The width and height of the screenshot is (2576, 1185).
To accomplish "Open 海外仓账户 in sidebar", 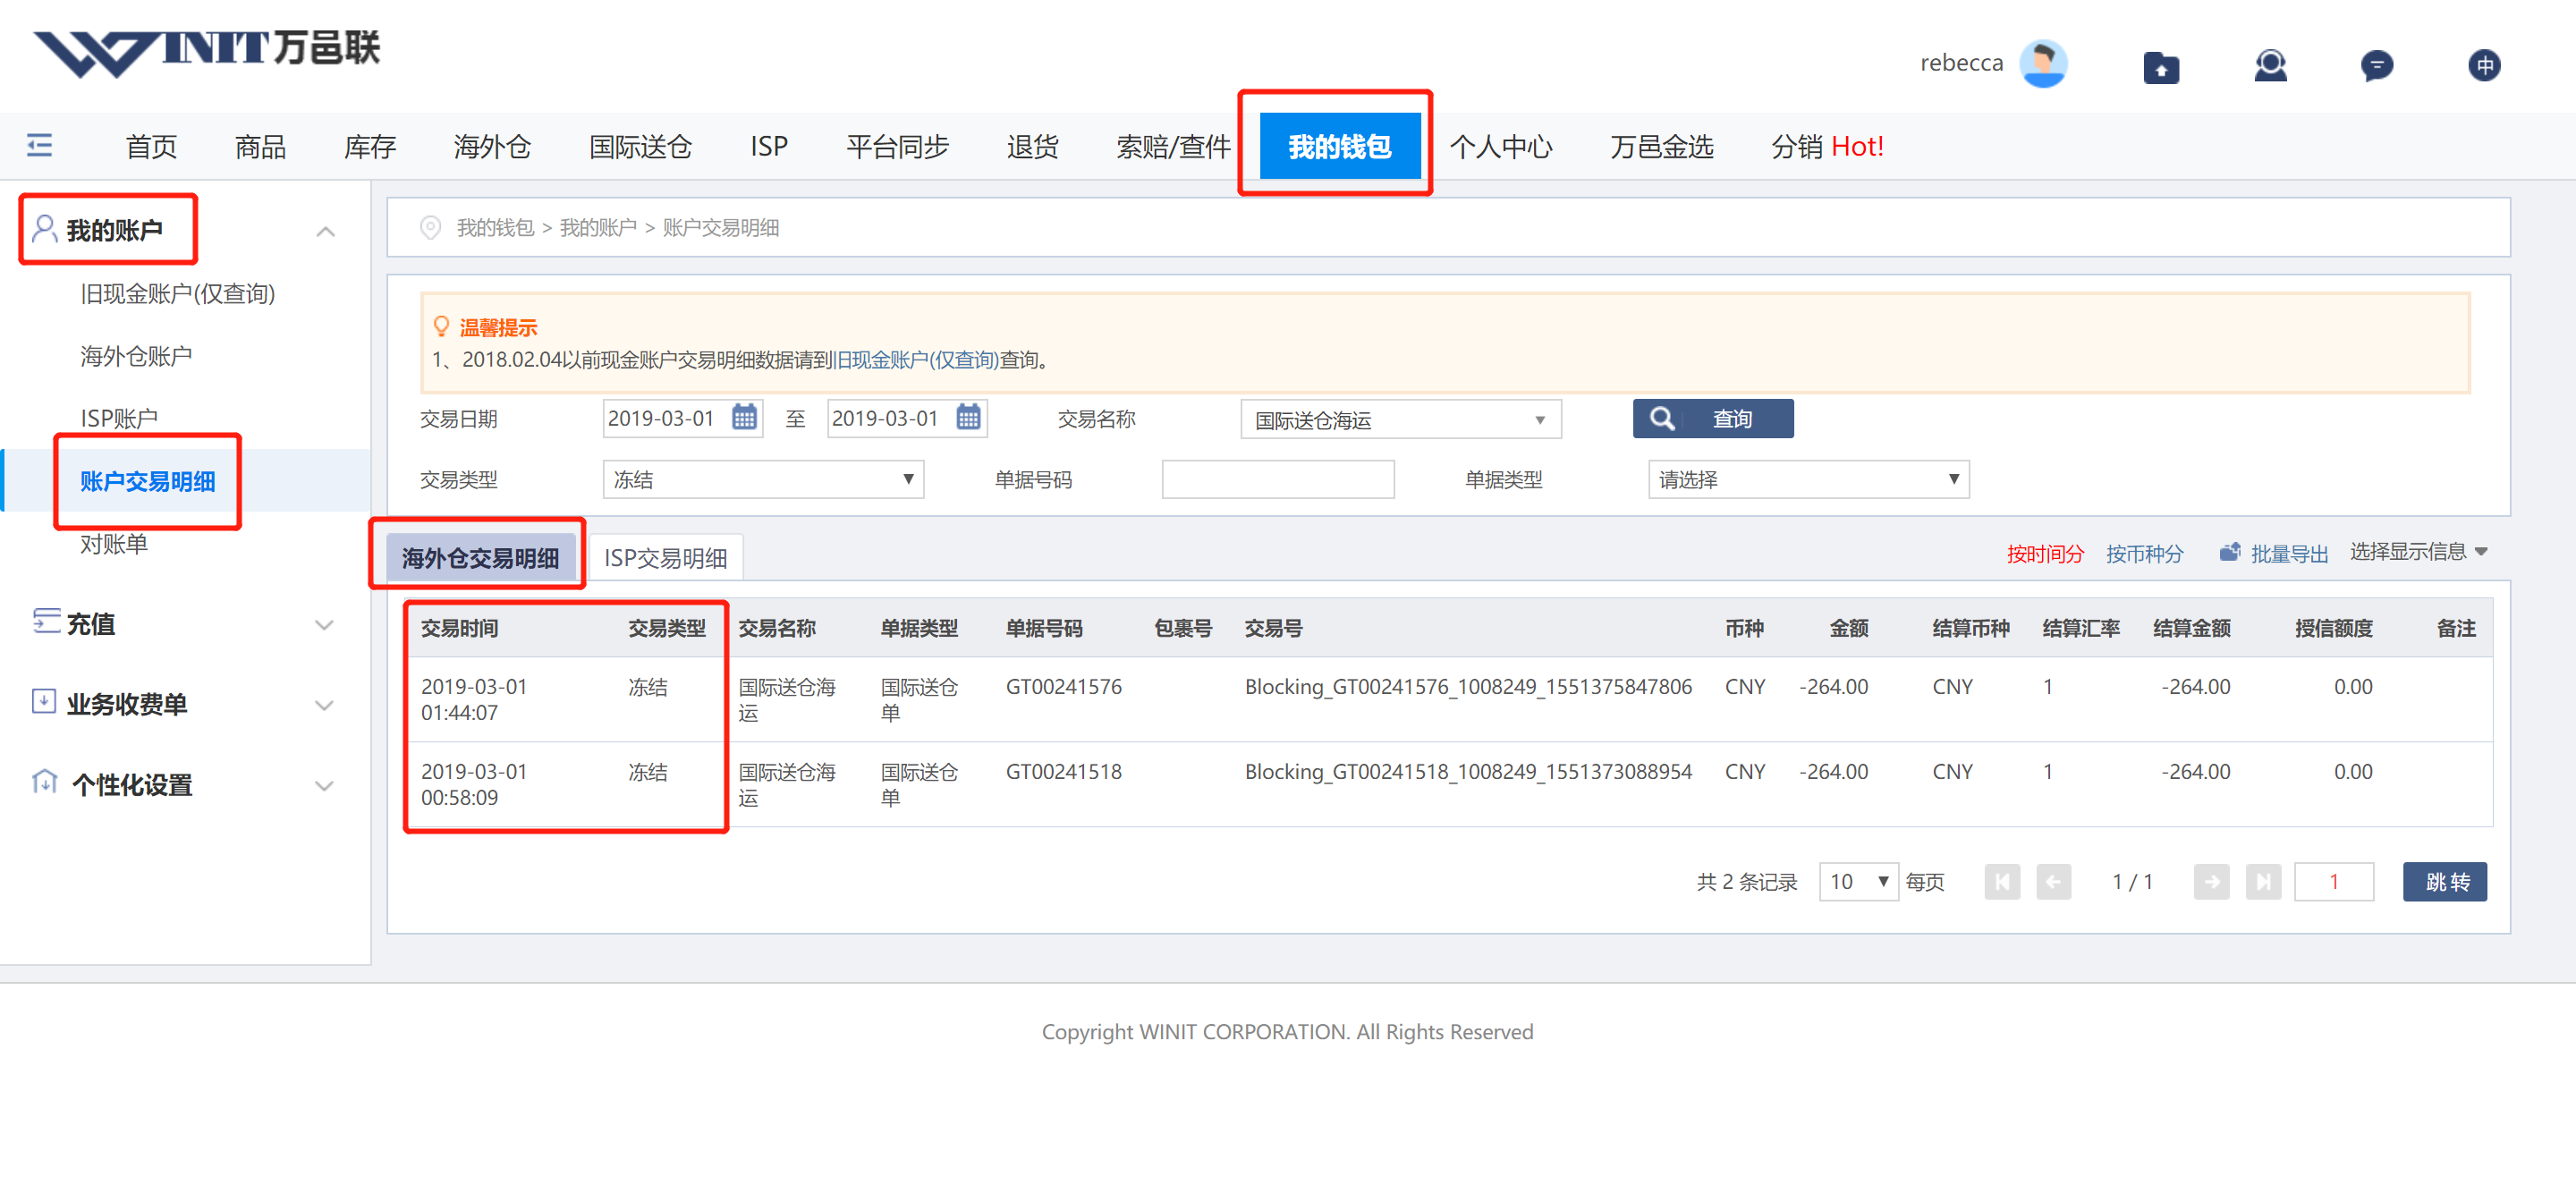I will tap(136, 355).
